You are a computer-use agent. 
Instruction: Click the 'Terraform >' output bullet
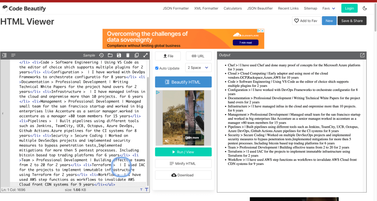click(x=289, y=154)
